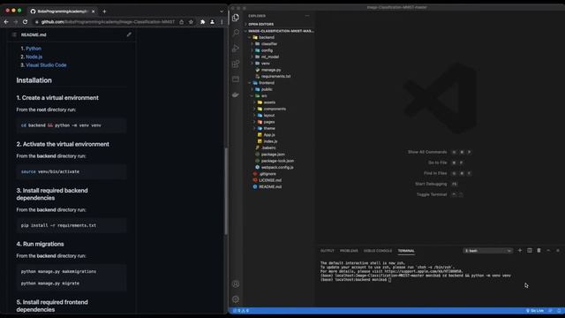This screenshot has height=318, width=565.
Task: Switch to the Debug Console tab
Action: pyautogui.click(x=378, y=251)
